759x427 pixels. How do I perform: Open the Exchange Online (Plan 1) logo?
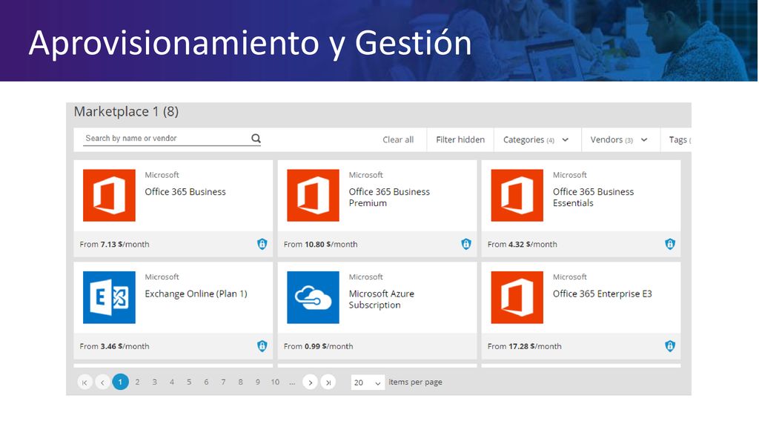110,297
